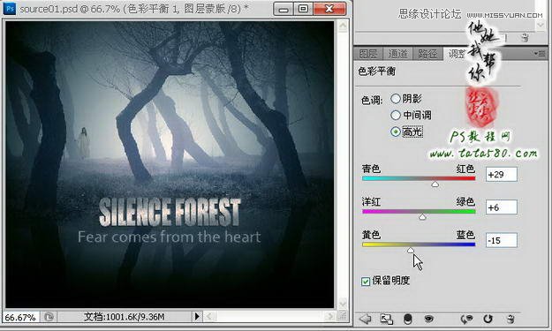Click the return to adjustment list arrow
Image resolution: width=552 pixels, height=331 pixels.
point(365,319)
